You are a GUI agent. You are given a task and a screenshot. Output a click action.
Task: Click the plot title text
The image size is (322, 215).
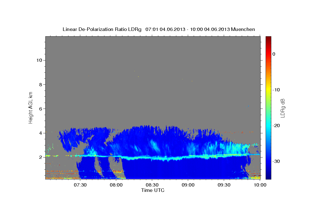click(159, 29)
